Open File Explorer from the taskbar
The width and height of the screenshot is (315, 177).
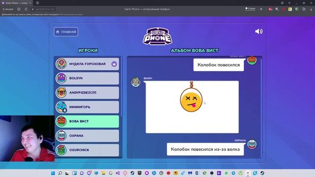[x=103, y=173]
